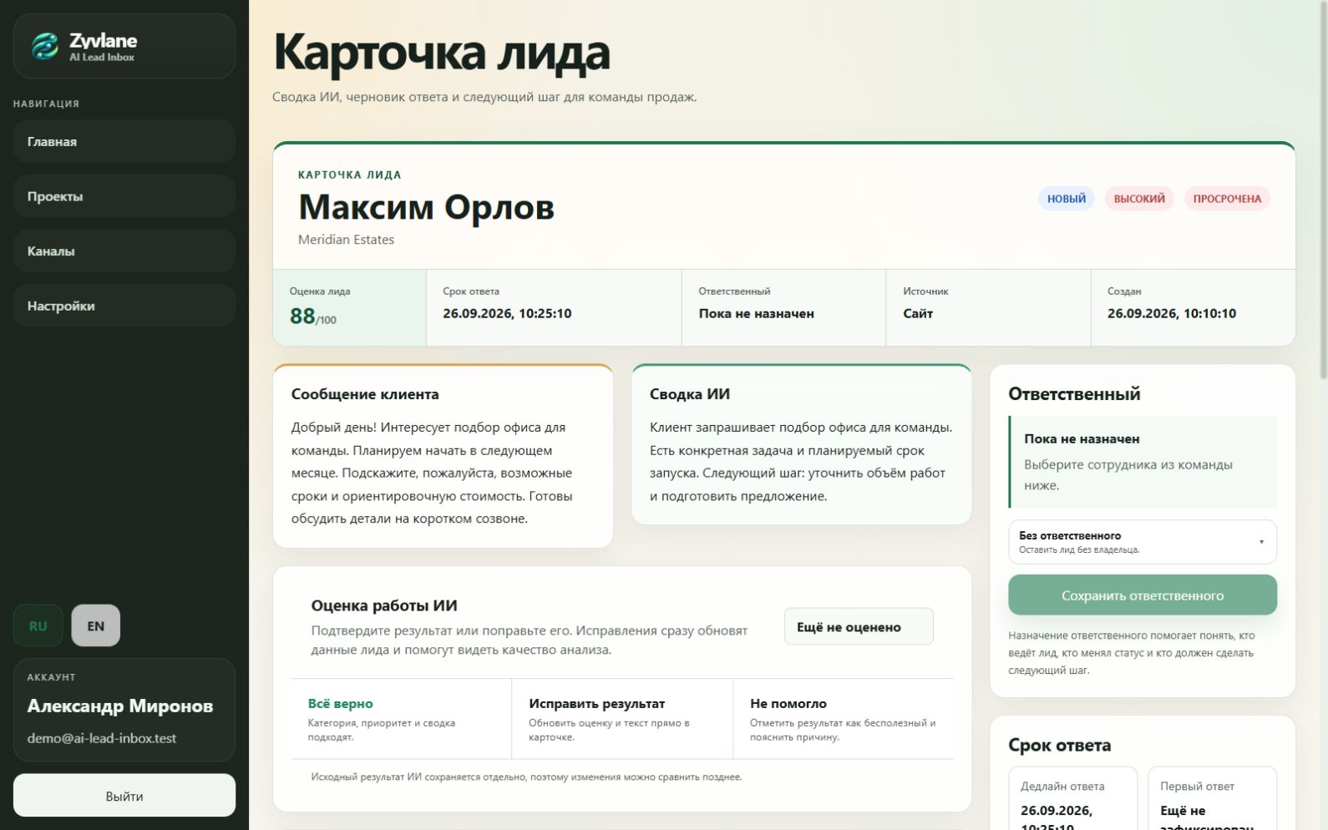Select the Не помогло feedback option
Screen dimensions: 1328x830
click(844, 719)
